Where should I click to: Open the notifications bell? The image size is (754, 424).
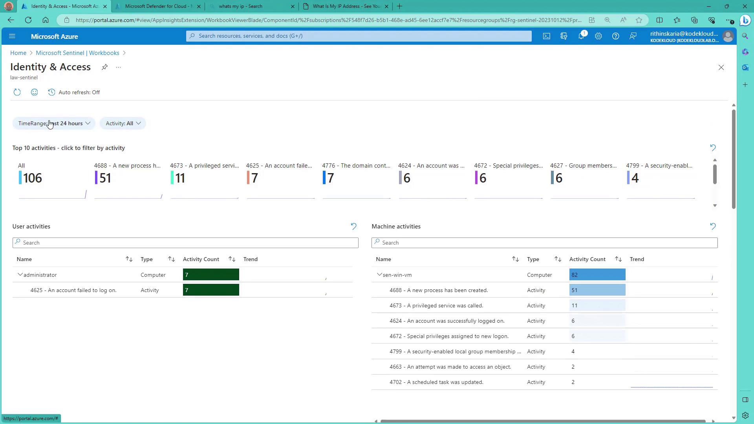[x=581, y=36]
